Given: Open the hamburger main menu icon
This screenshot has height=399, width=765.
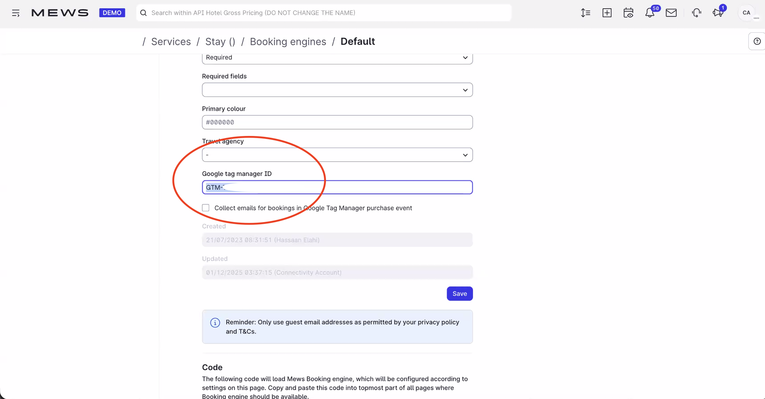Looking at the screenshot, I should (x=16, y=13).
